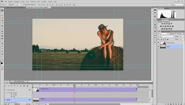Select the Horizontal Type tool

pyautogui.click(x=2, y=49)
